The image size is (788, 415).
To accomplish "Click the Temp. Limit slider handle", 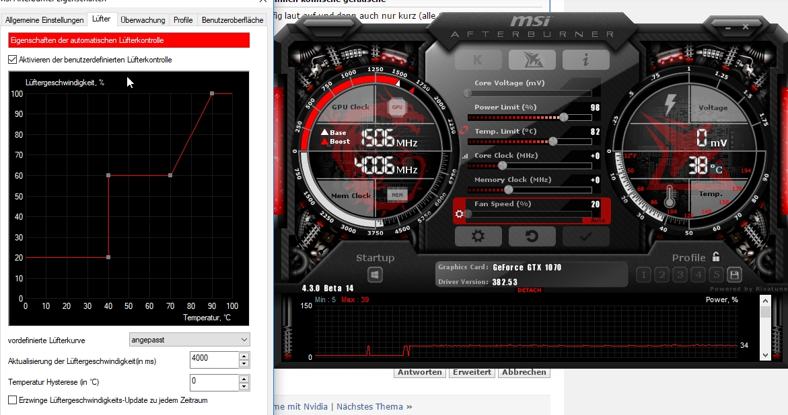I will pyautogui.click(x=552, y=141).
